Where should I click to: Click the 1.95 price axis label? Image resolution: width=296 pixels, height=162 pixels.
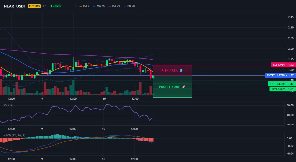coord(291,59)
